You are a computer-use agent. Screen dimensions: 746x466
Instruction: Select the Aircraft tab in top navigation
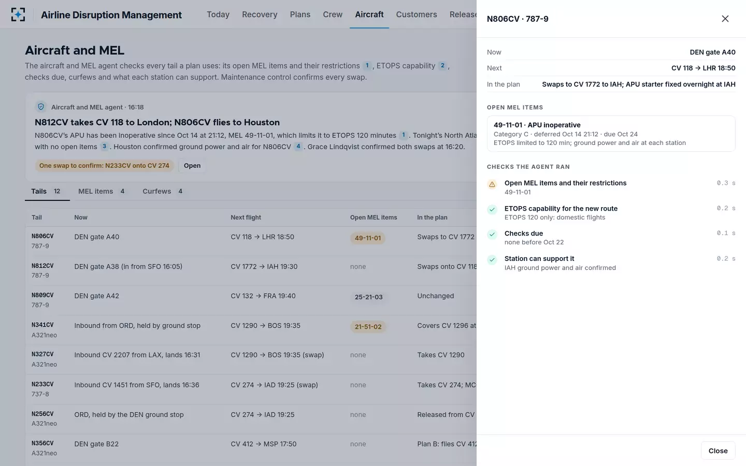pyautogui.click(x=369, y=14)
